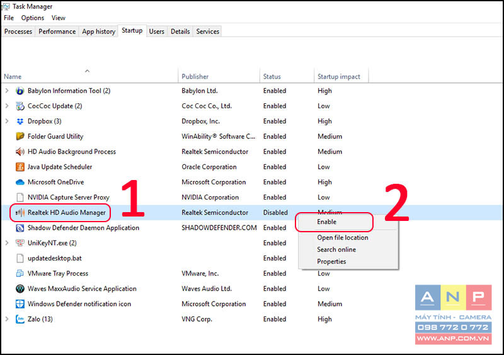
Task: Click the updatedesktop.bat file icon
Action: [x=20, y=258]
